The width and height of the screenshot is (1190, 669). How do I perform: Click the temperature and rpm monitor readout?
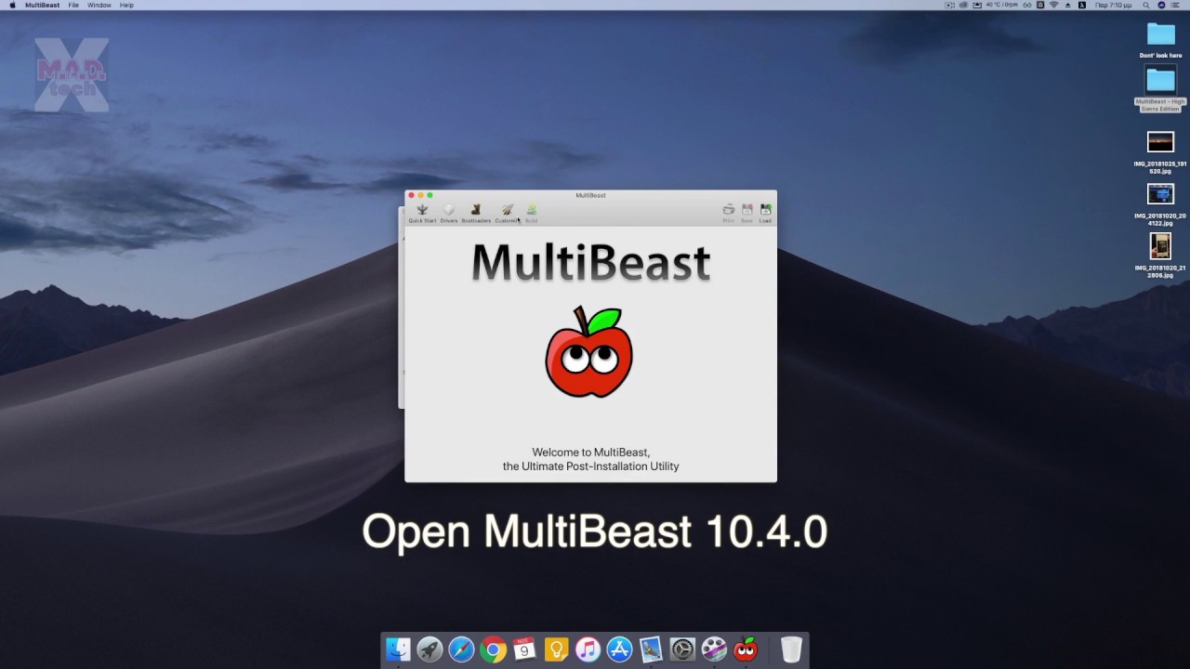1002,5
